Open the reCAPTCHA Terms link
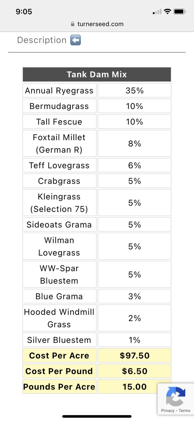Image resolution: width=194 pixels, height=422 pixels. pos(184,411)
